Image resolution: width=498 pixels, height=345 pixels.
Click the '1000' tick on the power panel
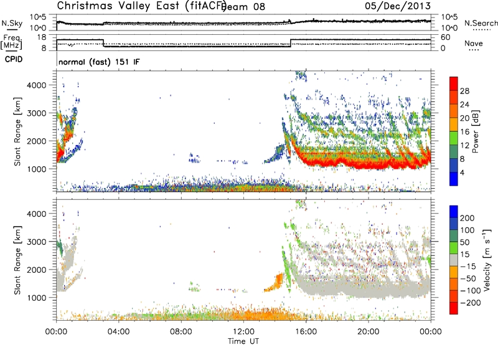(36, 169)
